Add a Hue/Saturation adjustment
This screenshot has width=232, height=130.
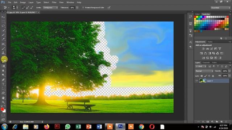tap(202, 53)
